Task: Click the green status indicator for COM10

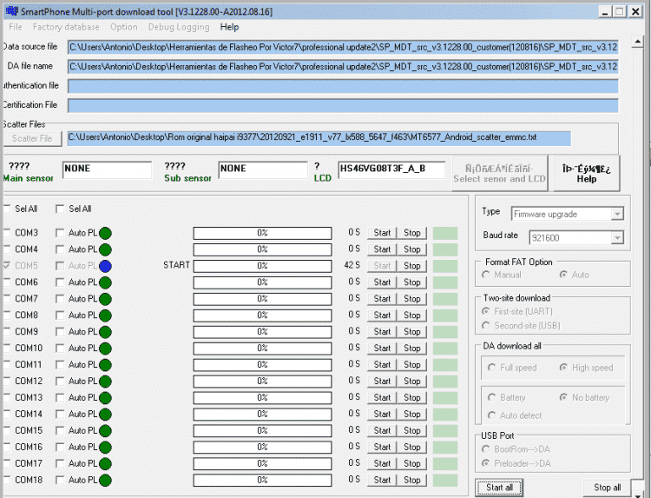Action: point(105,349)
